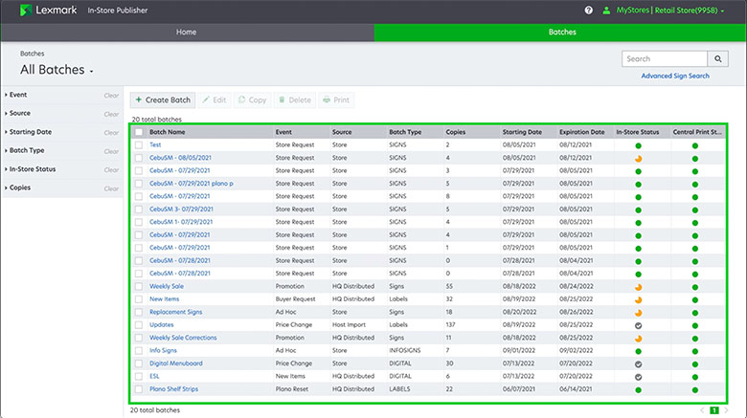Go to the next page arrow
Viewport: 747px width, 418px height.
728,409
